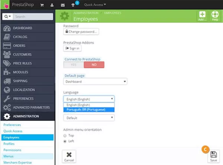Click the Administration gear icon in sidebar

[x=7, y=116]
